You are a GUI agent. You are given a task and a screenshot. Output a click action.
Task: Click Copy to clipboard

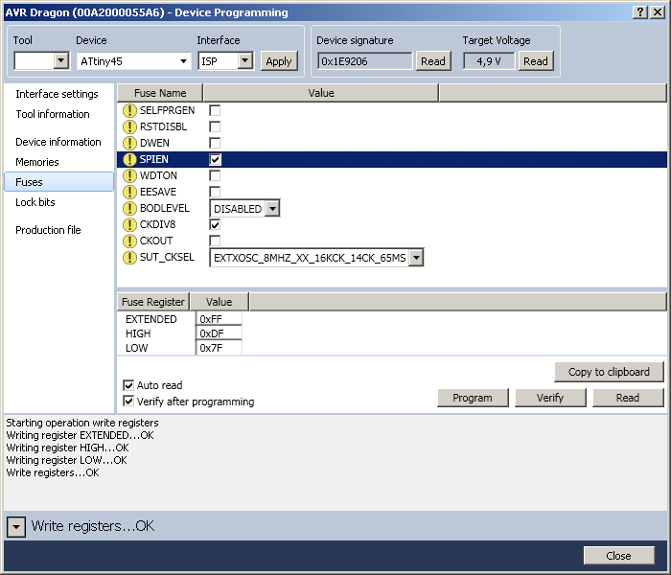609,372
